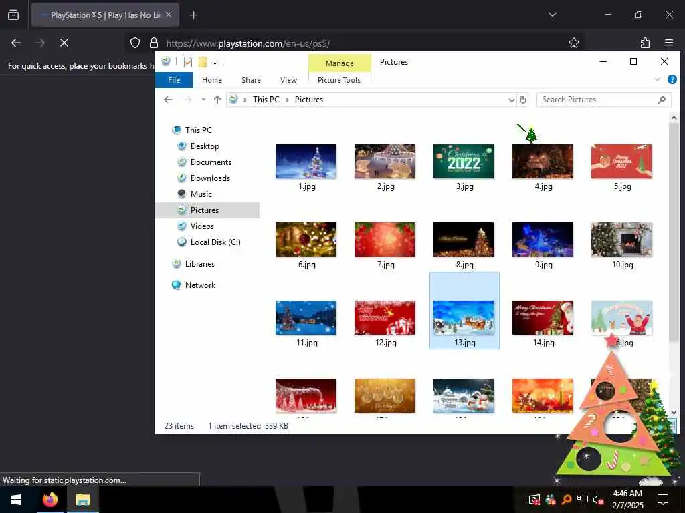Click This PC in the address breadcrumb
Screen dimensions: 685x513
click(x=266, y=100)
